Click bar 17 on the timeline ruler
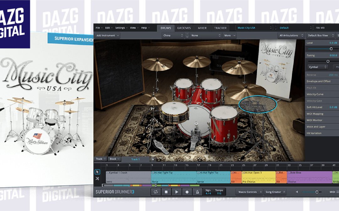Viewport: 339px width, 211px height. [198, 165]
